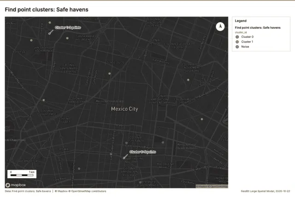Click the Legend heading

point(241,21)
